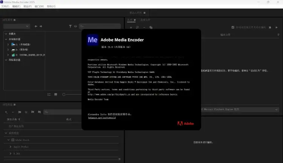283x163 pixels.
Task: Switch media browser to list view icon
Action: (x=49, y=94)
